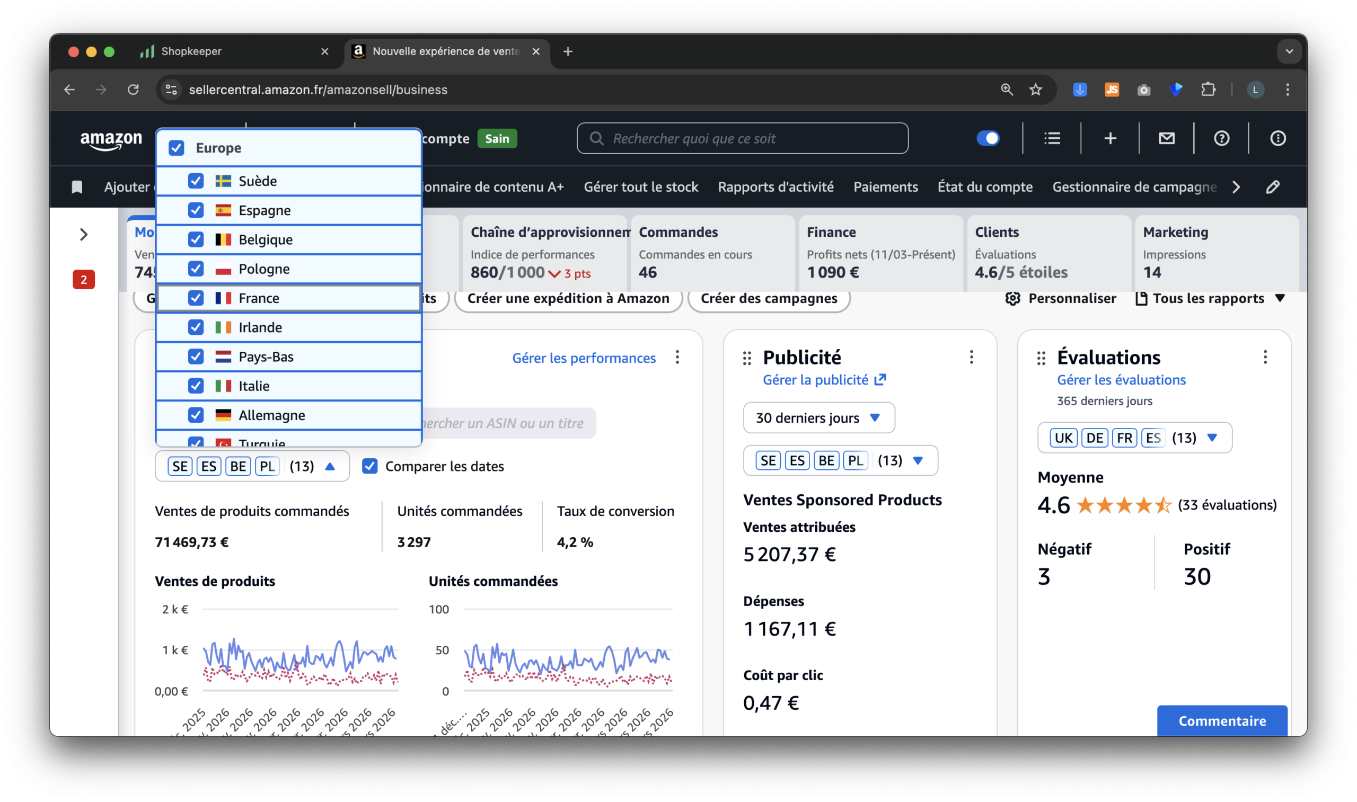The image size is (1357, 802).
Task: Open the Publicité widget three-dot menu
Action: click(971, 357)
